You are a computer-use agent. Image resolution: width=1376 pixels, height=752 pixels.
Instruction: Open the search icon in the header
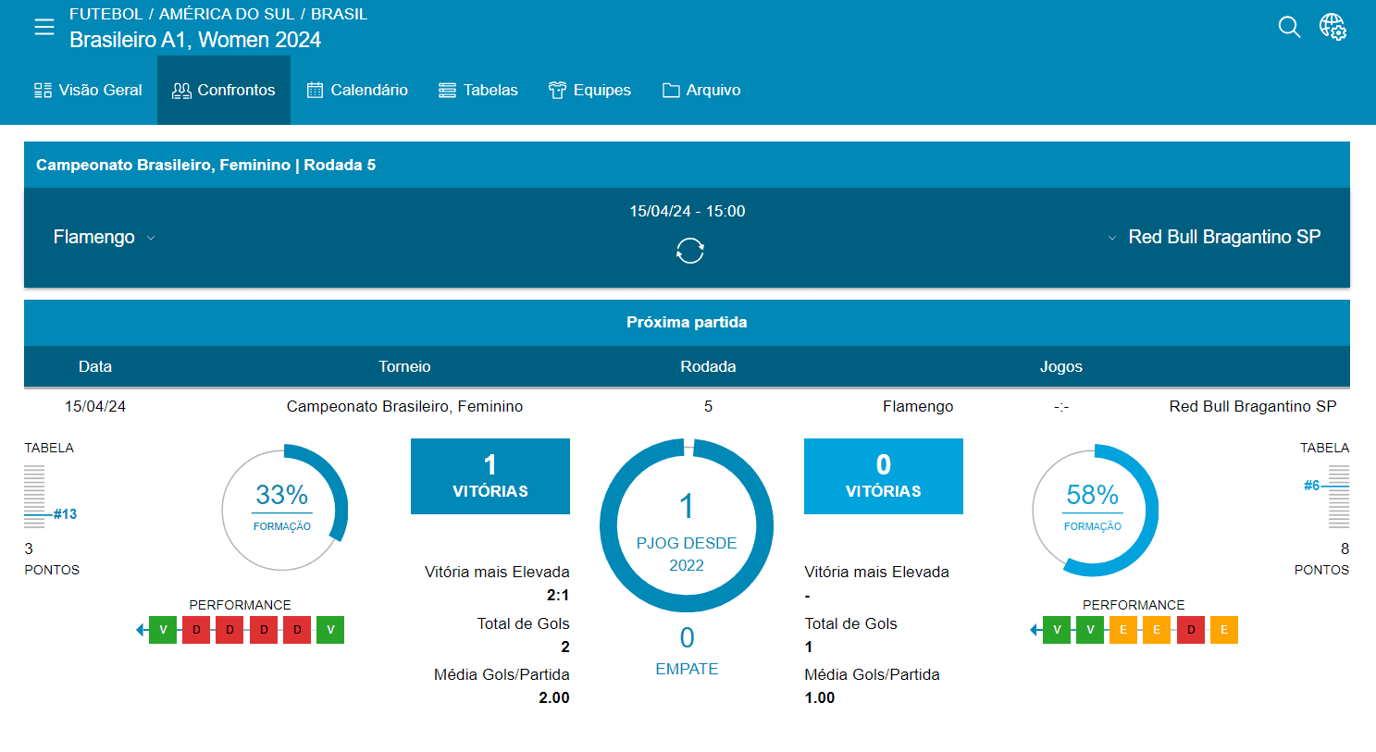1289,27
